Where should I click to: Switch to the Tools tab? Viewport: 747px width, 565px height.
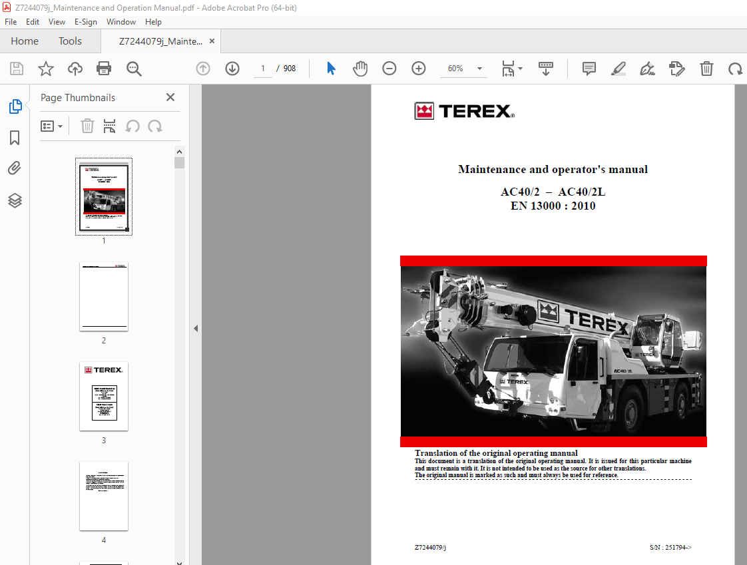(70, 41)
